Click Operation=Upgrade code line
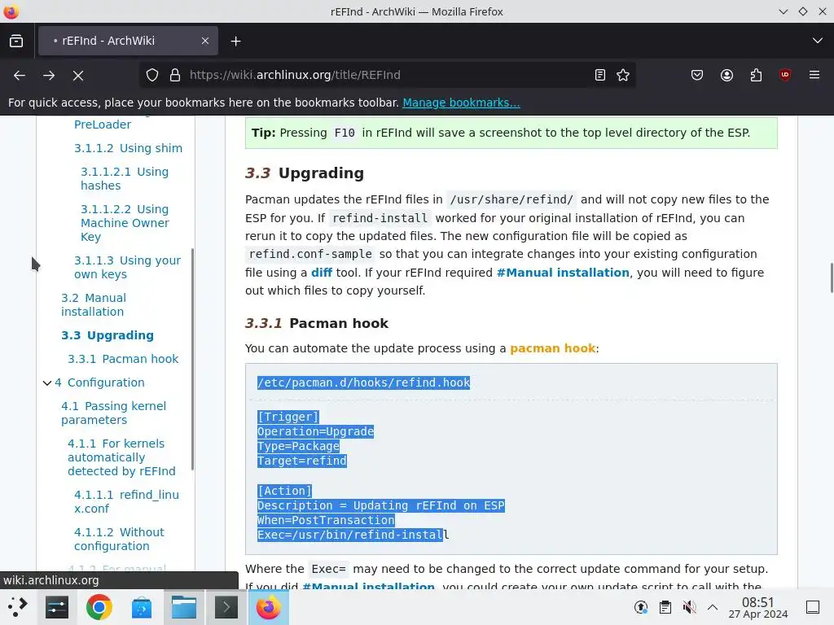 (315, 431)
